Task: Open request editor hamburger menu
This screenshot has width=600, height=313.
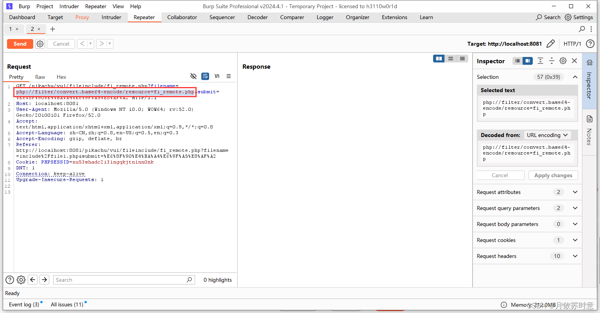Action: point(229,76)
